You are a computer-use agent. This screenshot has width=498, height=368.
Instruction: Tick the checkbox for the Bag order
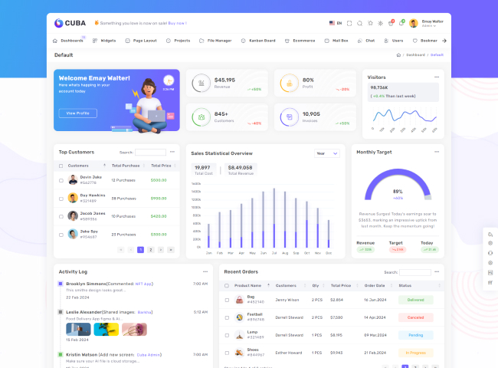click(x=227, y=299)
